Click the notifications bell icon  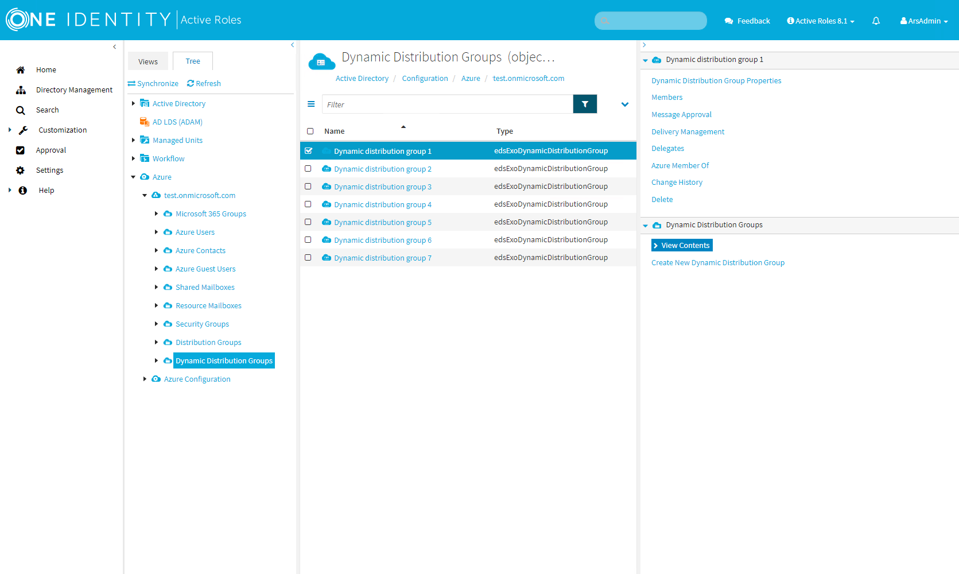point(876,21)
